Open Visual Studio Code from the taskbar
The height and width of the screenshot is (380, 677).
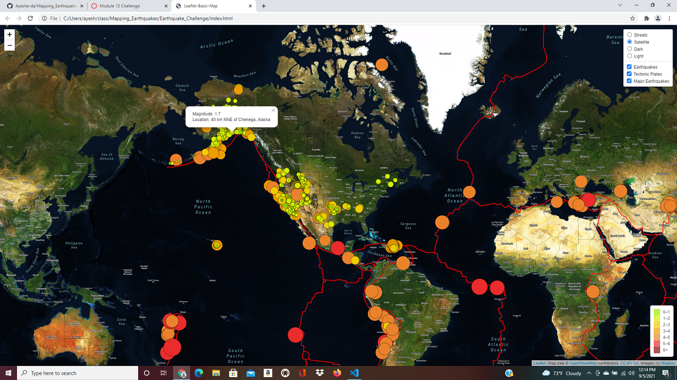pos(354,373)
